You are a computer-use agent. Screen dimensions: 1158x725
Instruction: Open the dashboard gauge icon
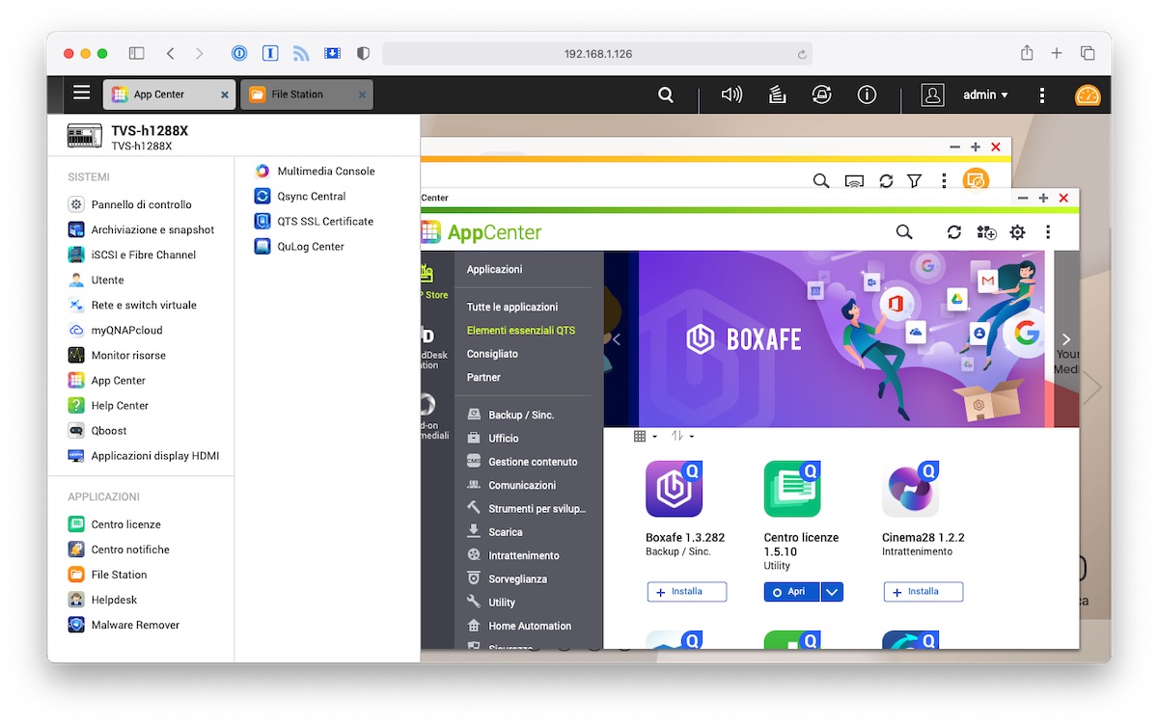(1088, 95)
